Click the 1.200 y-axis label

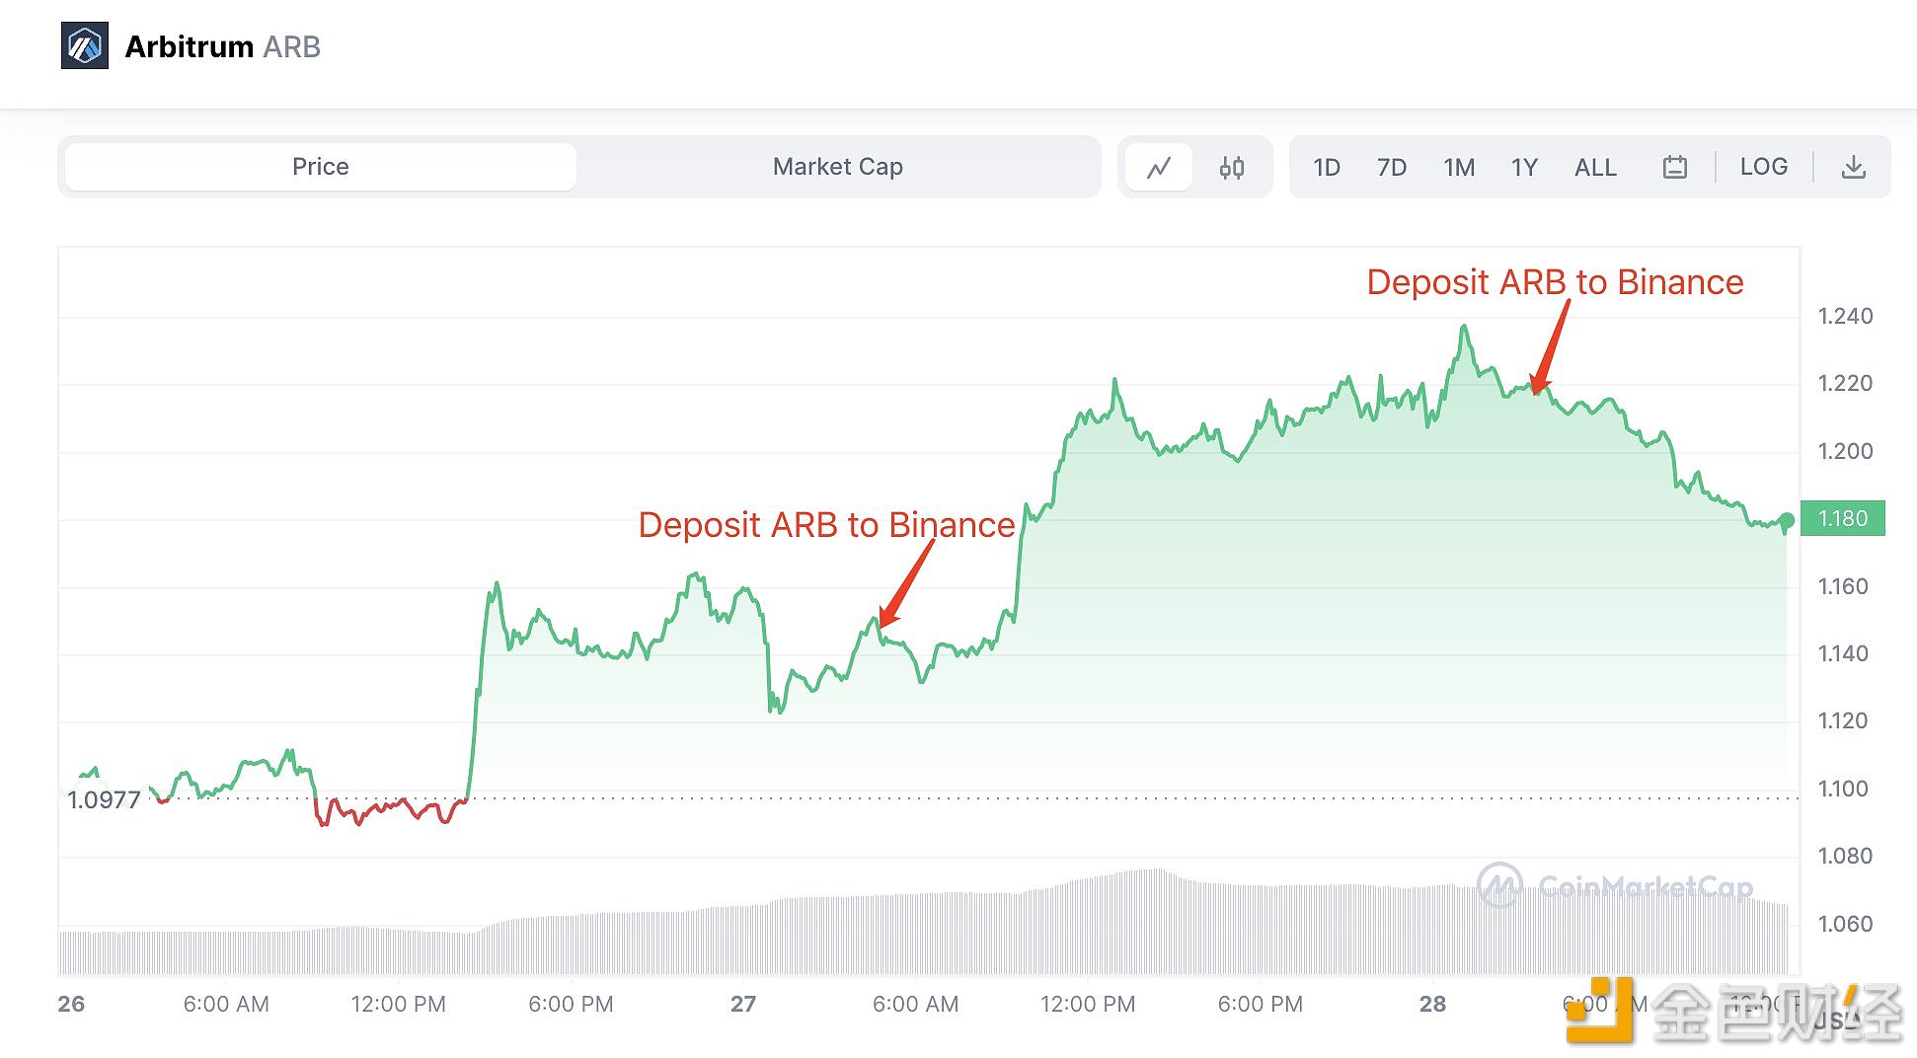coord(1845,451)
